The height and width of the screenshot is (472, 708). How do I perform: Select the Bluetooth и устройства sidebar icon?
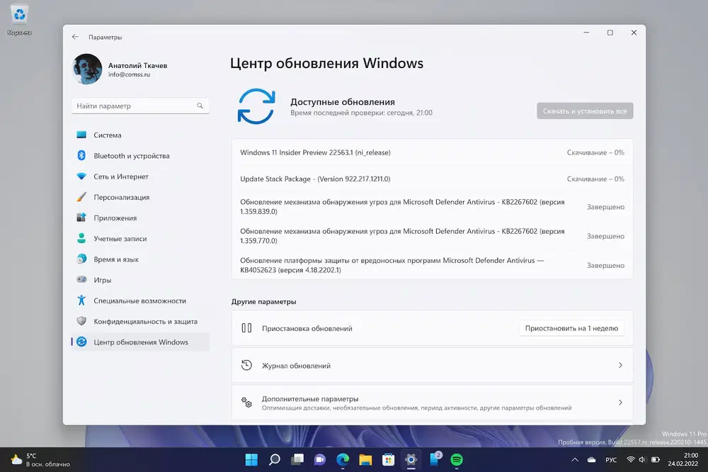[x=83, y=155]
